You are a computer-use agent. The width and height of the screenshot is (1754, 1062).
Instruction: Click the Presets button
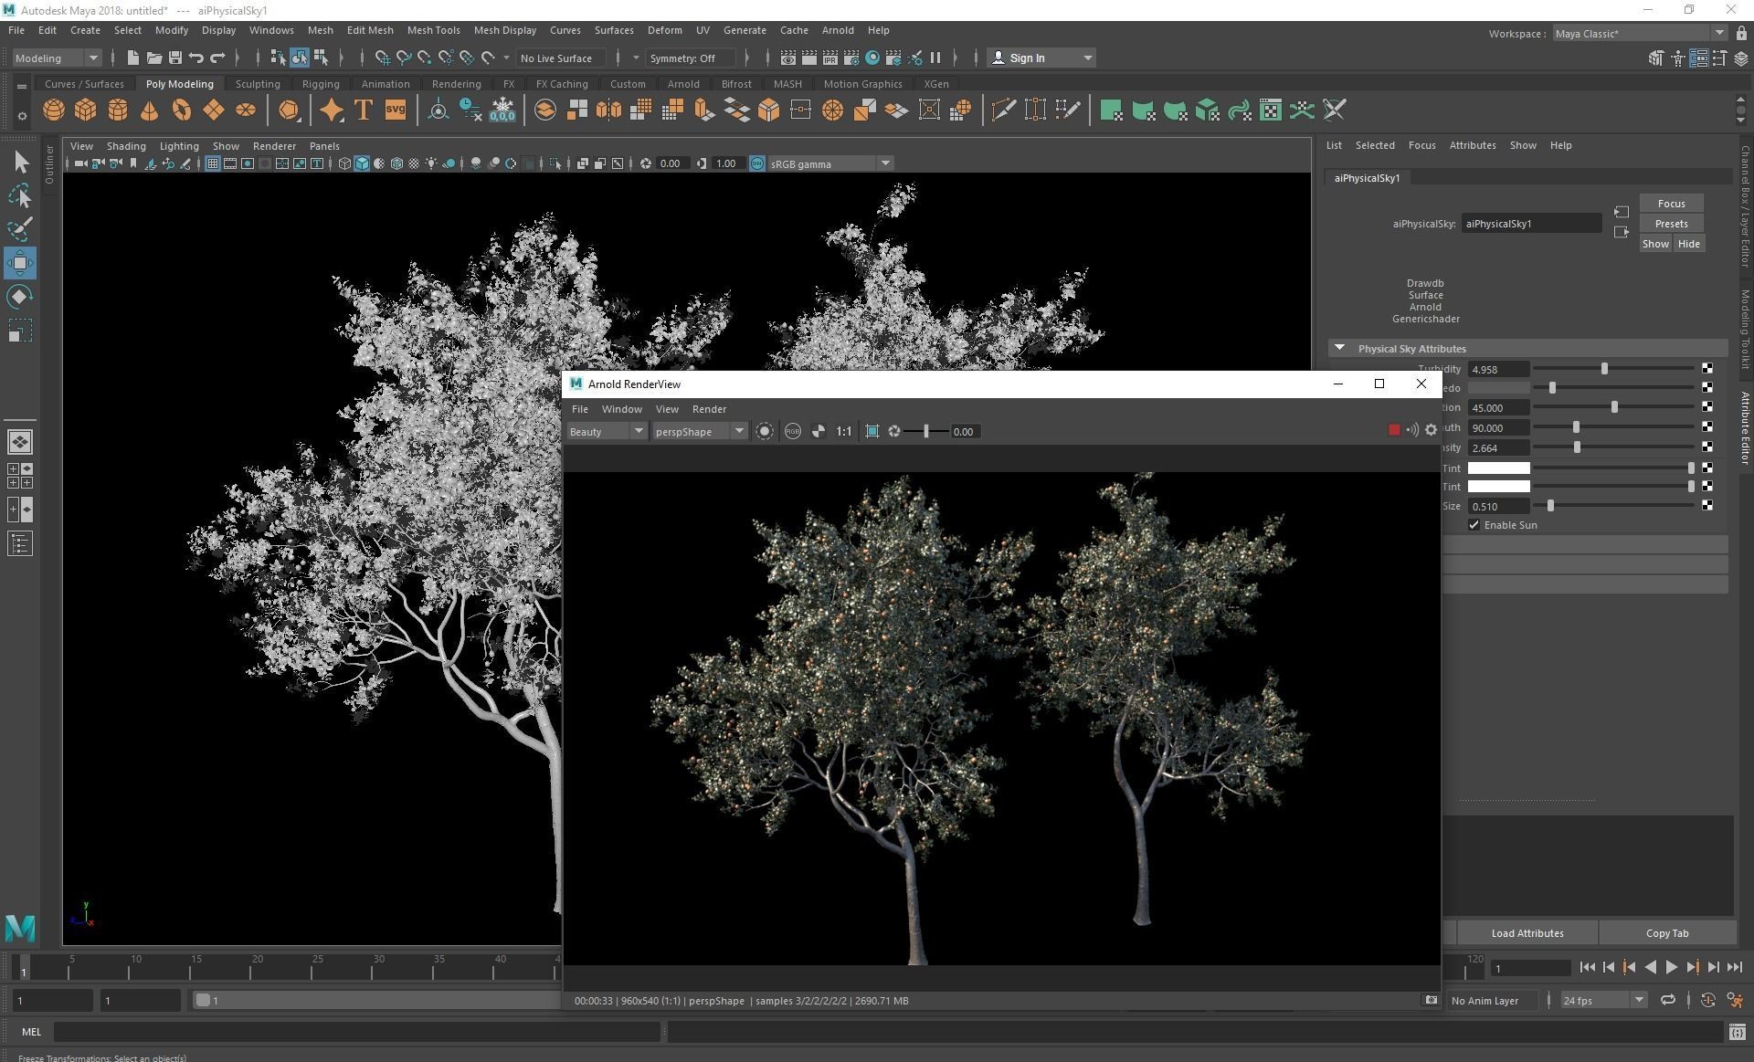click(1671, 224)
